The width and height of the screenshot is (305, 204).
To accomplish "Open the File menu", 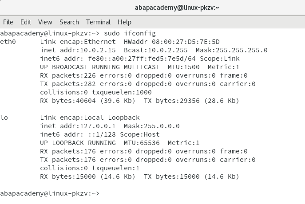I will point(8,22).
